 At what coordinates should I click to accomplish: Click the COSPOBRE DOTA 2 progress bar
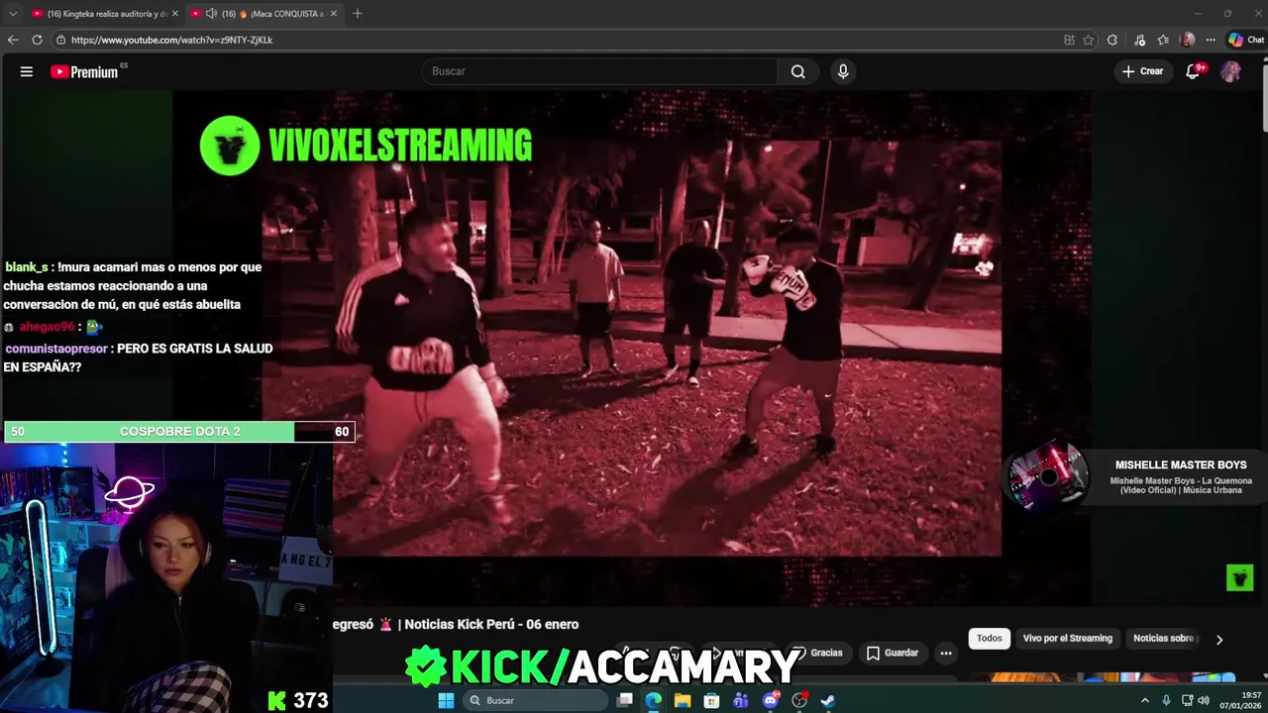(178, 432)
